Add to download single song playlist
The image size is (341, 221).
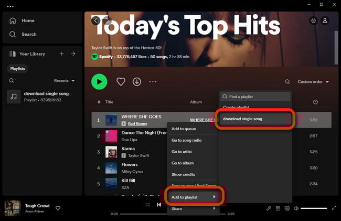(x=255, y=119)
